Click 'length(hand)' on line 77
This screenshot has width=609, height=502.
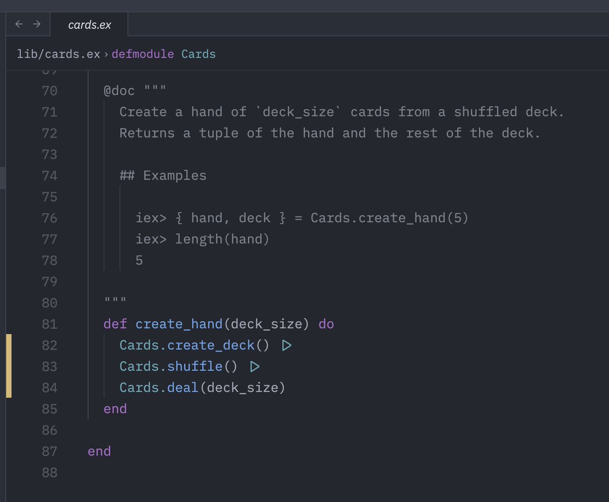pos(222,239)
